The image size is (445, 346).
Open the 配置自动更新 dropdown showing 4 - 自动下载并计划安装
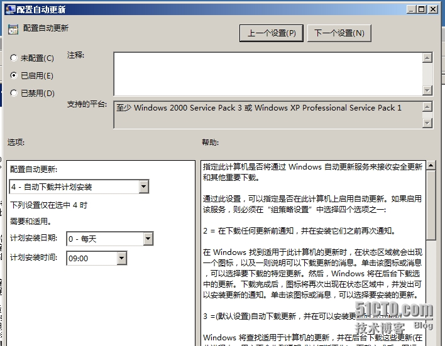[79, 187]
